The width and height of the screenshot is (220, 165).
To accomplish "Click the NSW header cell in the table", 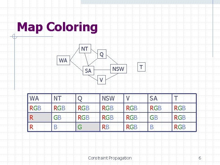I will pyautogui.click(x=112, y=98).
